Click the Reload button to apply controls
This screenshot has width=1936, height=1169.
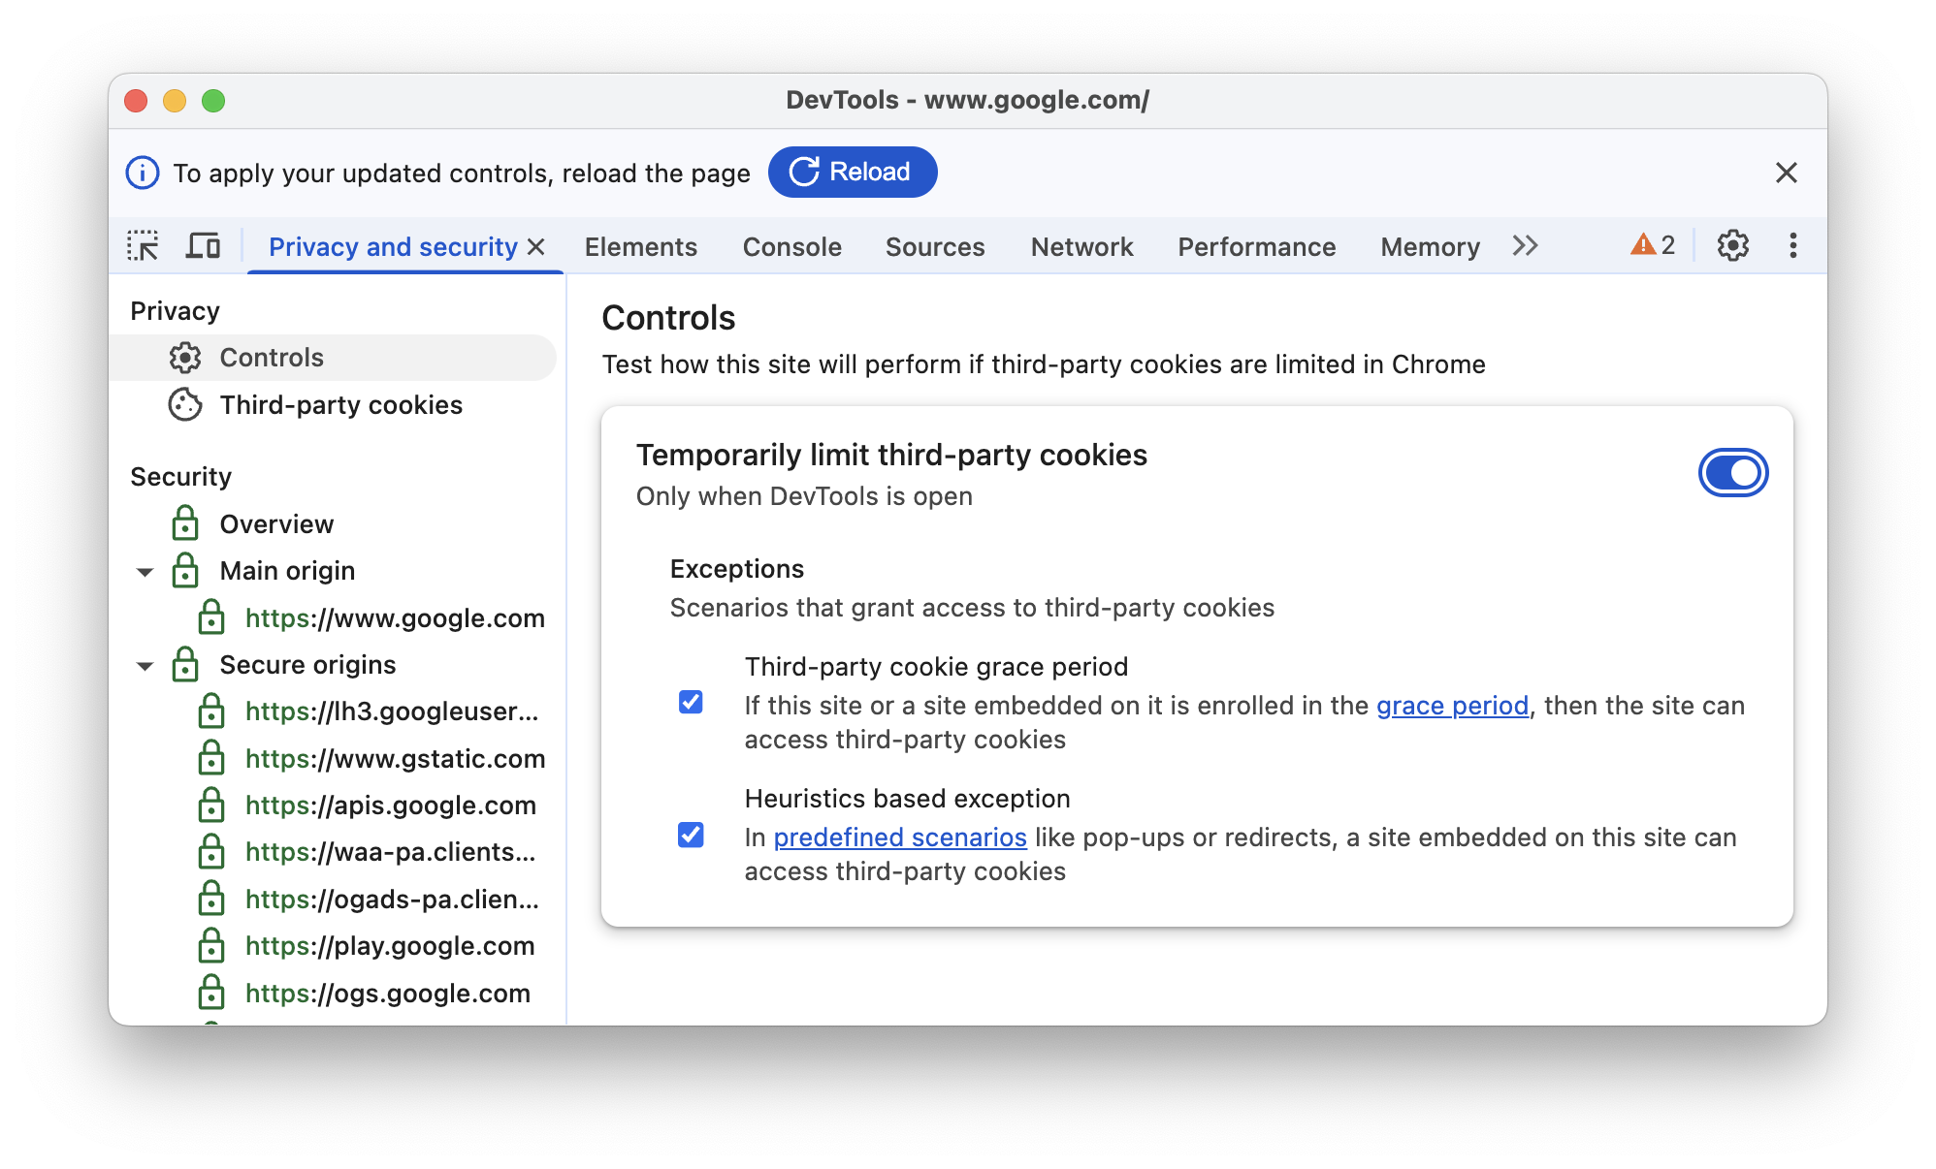pos(855,172)
